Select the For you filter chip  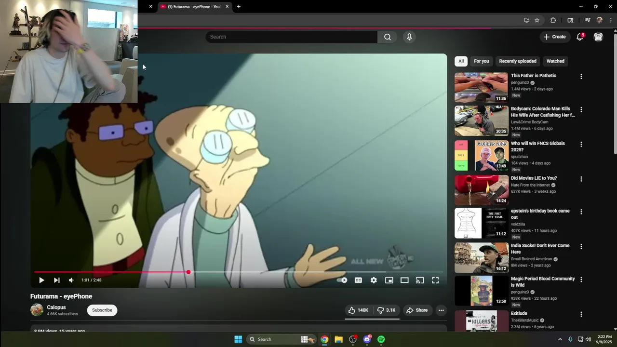click(481, 61)
